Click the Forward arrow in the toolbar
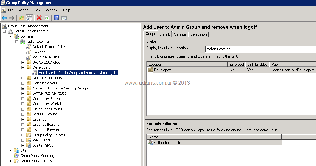316x166 pixels. pyautogui.click(x=12, y=18)
